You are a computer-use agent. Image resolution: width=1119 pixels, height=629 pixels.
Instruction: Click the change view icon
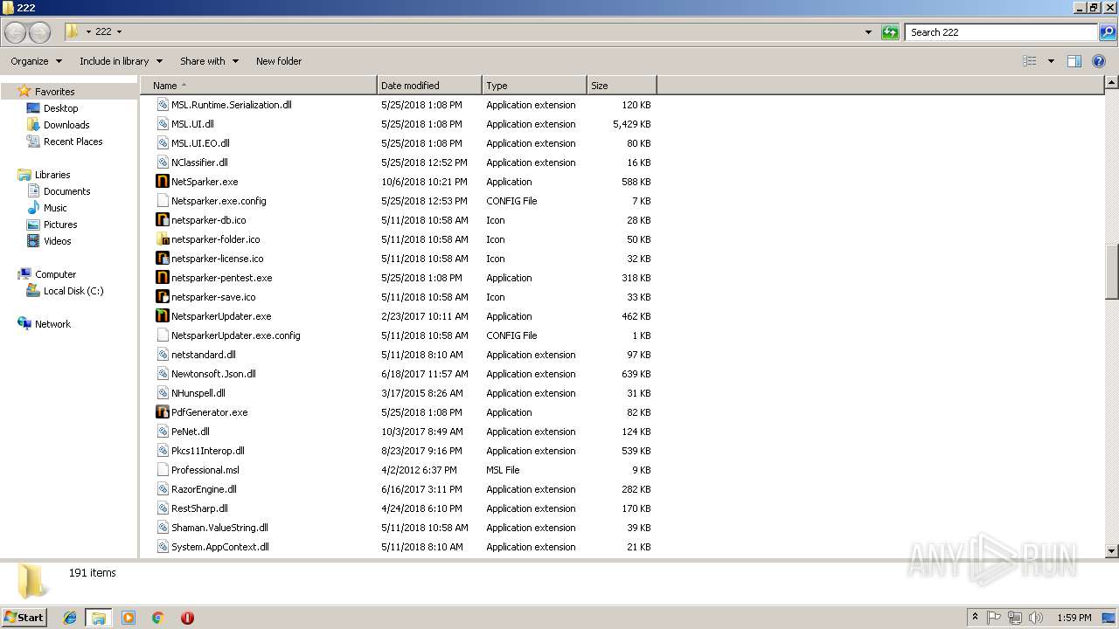coord(1030,61)
